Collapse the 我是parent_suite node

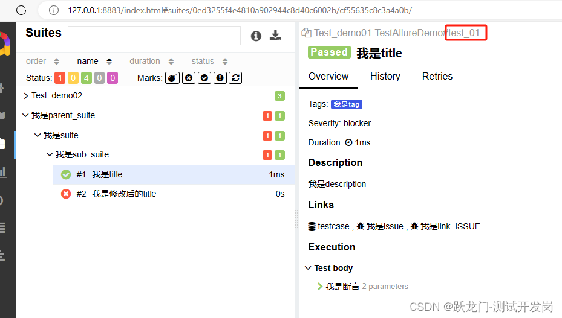155,115
